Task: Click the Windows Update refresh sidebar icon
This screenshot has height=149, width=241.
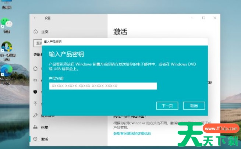Action: pyautogui.click(x=35, y=68)
